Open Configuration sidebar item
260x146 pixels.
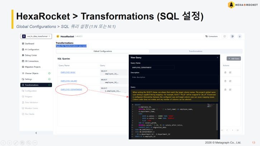click(x=31, y=91)
